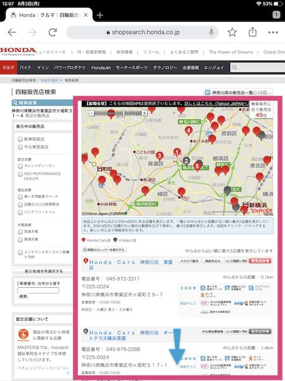This screenshot has width=285, height=381.
Task: Click 中古車在庫情報 for オートテラス横浜青葉
Action: (x=212, y=331)
